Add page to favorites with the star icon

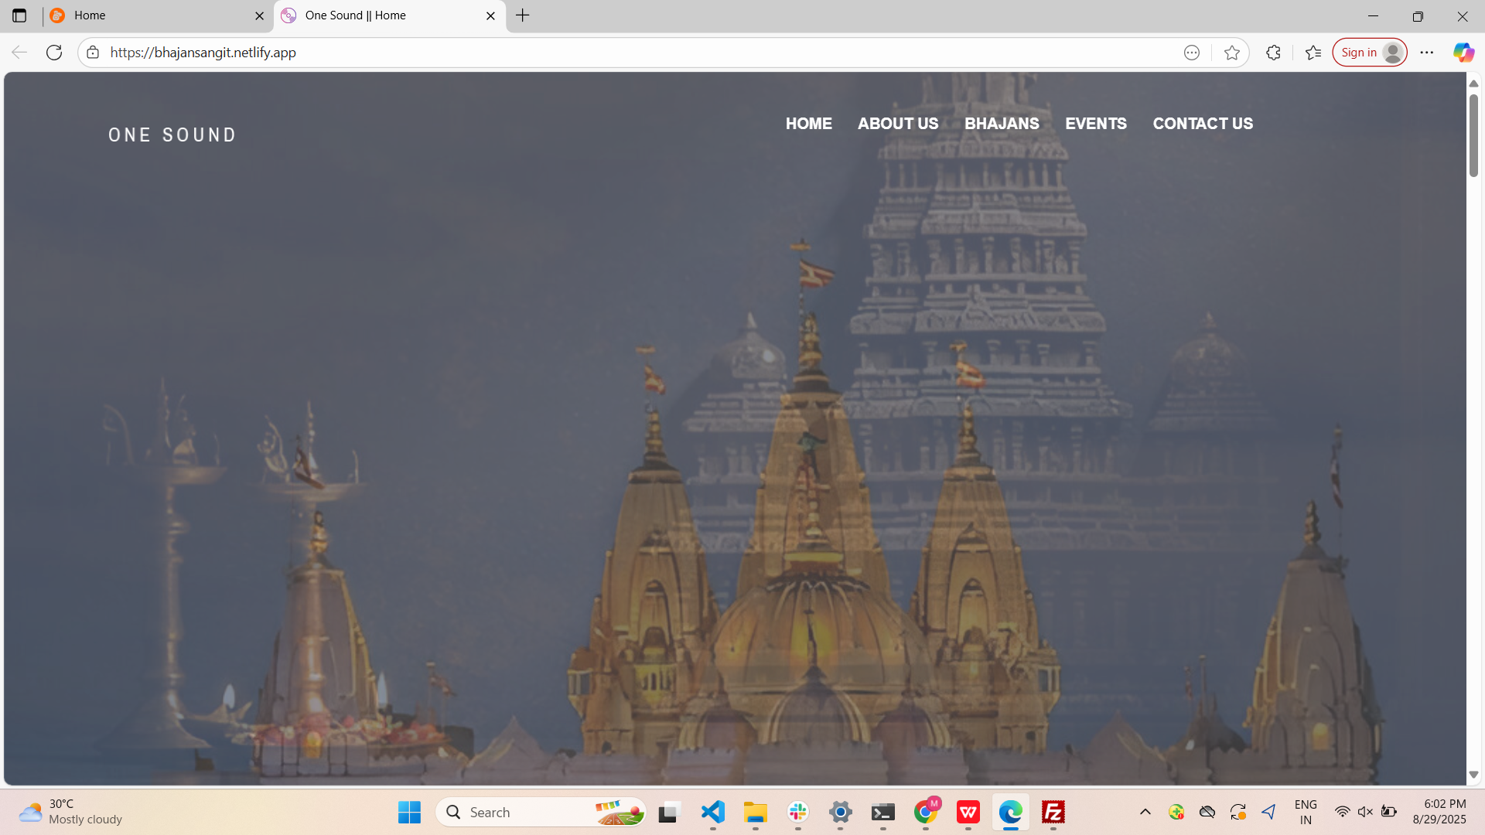click(1232, 53)
